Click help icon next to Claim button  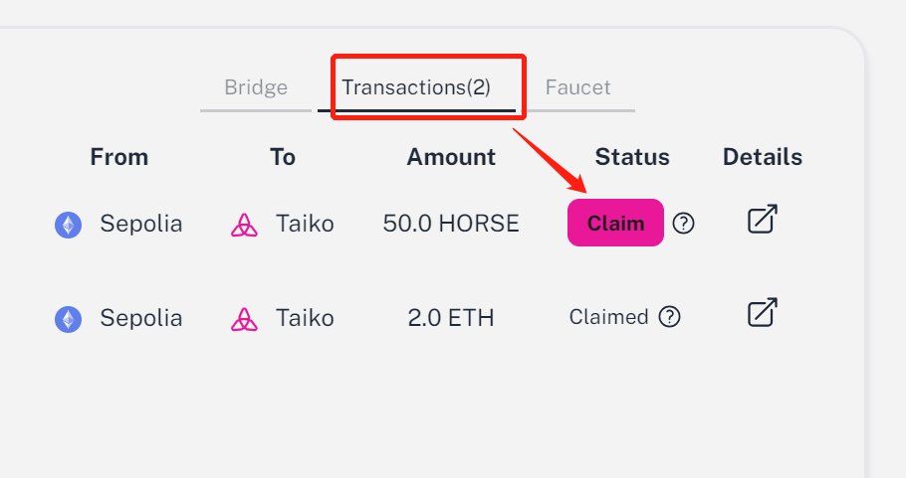coord(683,224)
